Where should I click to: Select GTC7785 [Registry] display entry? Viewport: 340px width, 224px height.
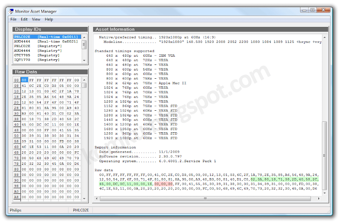[x=47, y=55]
